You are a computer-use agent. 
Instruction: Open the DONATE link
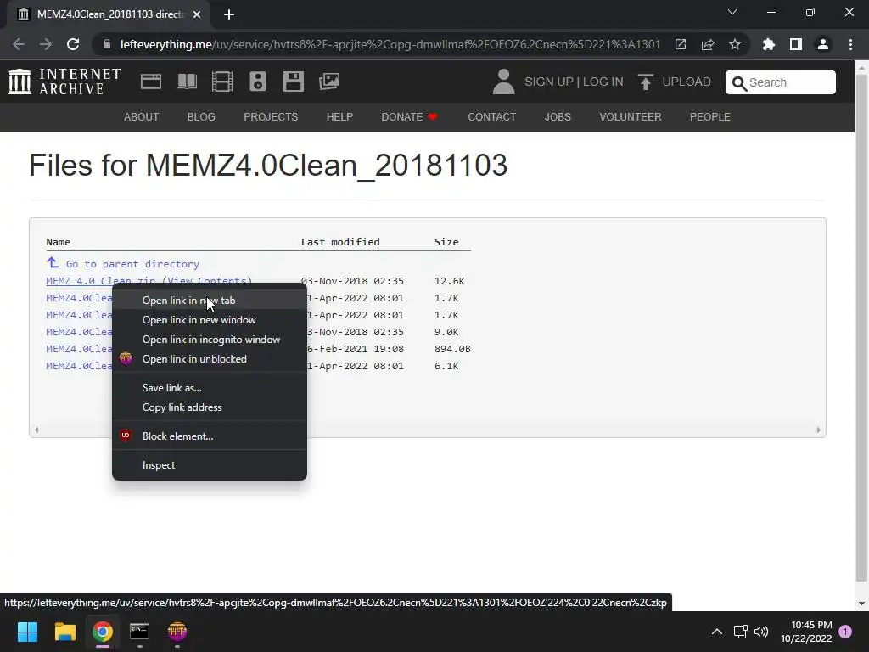click(409, 117)
